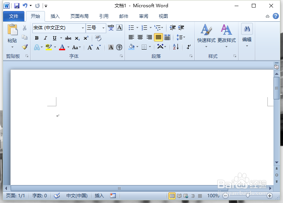Open the font size dropdown

tap(104, 28)
